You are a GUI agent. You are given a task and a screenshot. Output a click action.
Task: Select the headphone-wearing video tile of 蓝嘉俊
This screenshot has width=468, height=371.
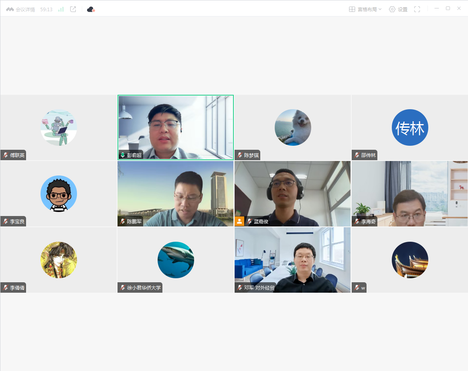pyautogui.click(x=292, y=194)
